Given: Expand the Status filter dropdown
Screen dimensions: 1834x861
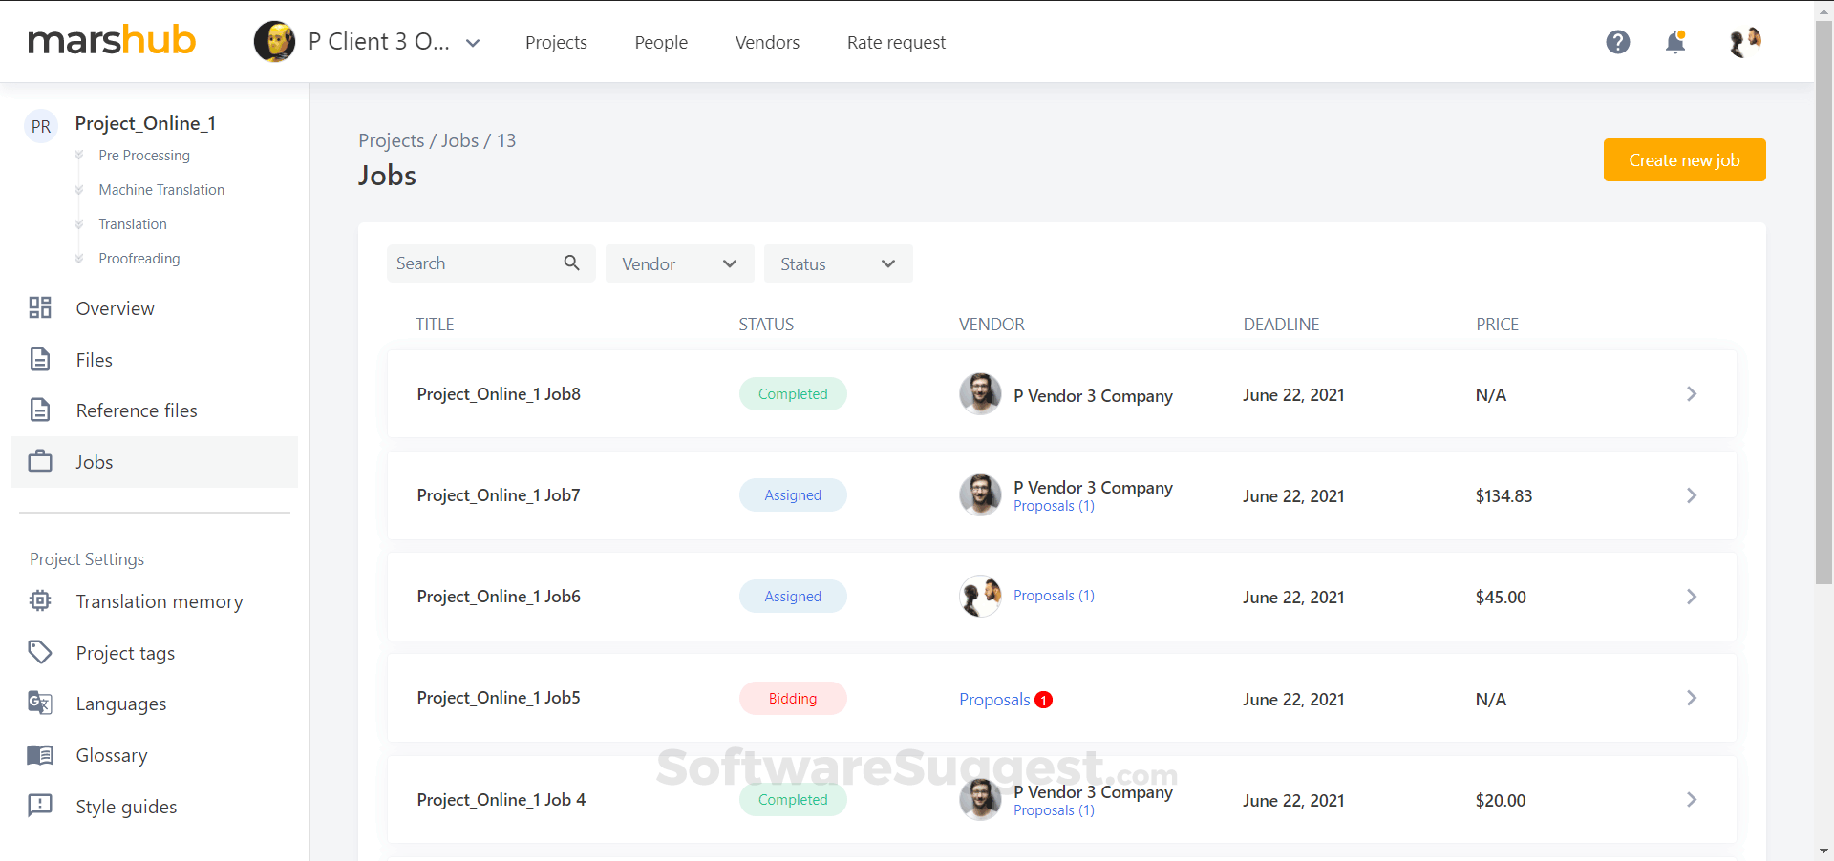Looking at the screenshot, I should [838, 263].
